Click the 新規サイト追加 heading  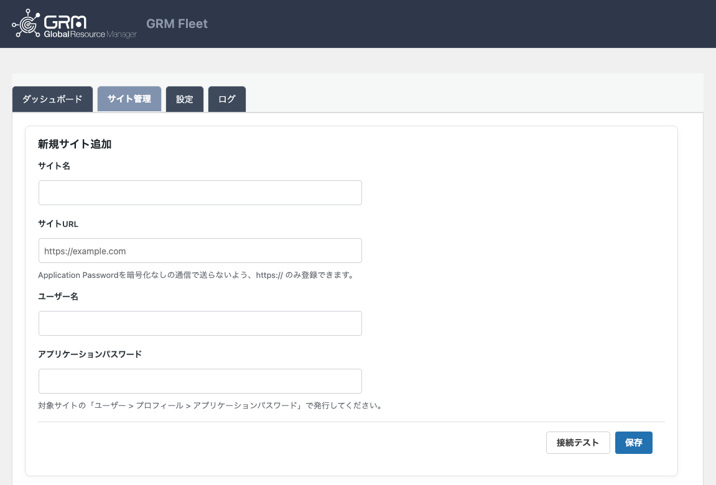click(75, 144)
